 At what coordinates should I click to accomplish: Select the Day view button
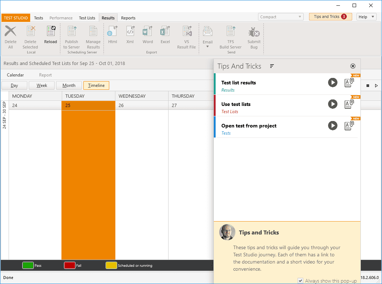click(14, 85)
